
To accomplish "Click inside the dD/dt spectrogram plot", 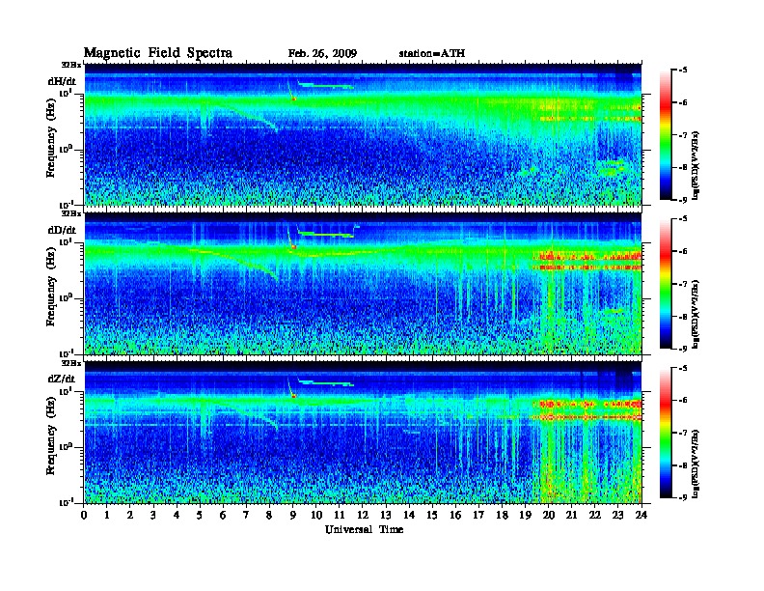I will pos(363,283).
